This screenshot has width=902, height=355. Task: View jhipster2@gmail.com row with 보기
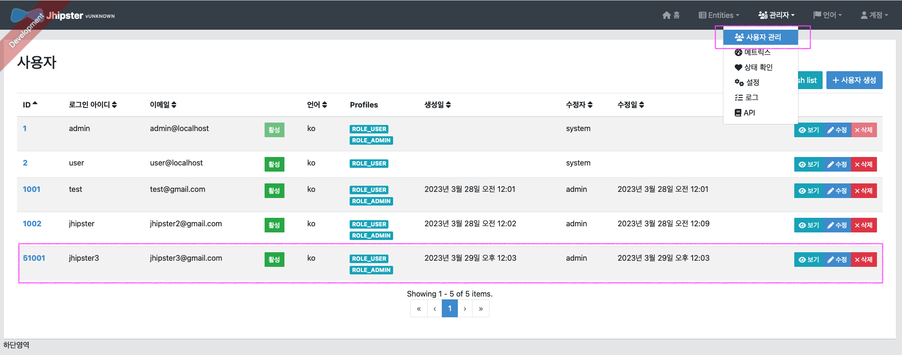pos(808,225)
